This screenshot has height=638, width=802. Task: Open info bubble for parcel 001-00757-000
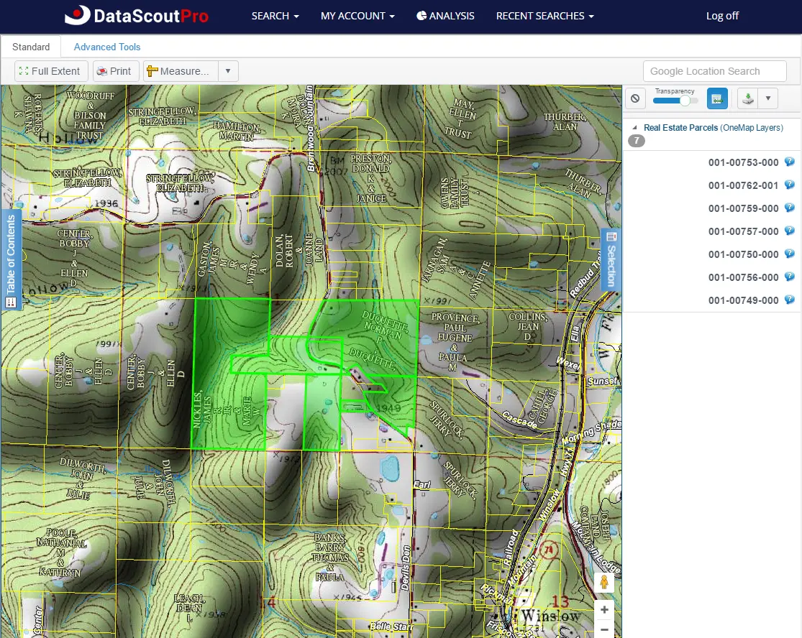click(790, 231)
